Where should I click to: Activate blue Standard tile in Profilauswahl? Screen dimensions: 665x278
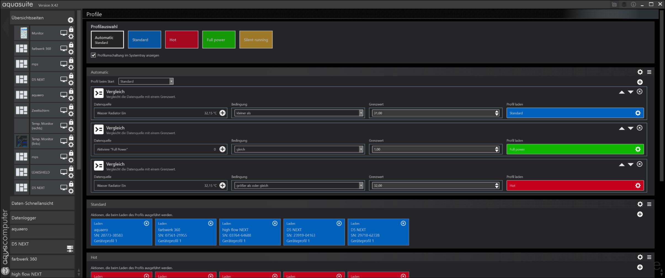point(144,39)
